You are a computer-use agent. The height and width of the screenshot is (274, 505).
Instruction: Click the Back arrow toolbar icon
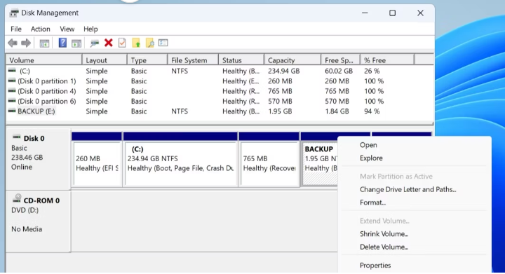[13, 43]
